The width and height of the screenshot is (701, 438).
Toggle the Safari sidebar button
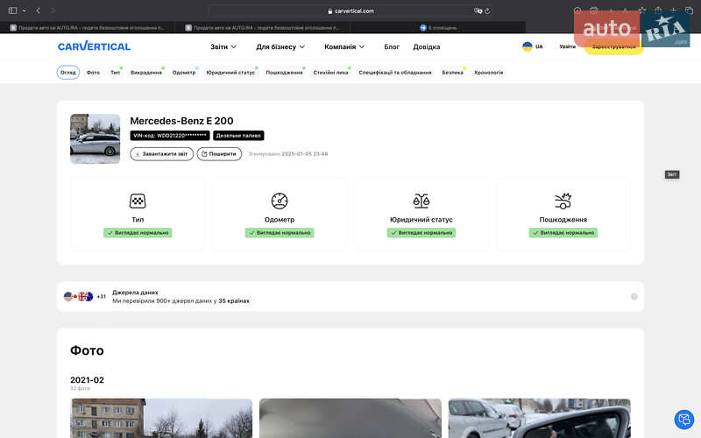tap(13, 11)
